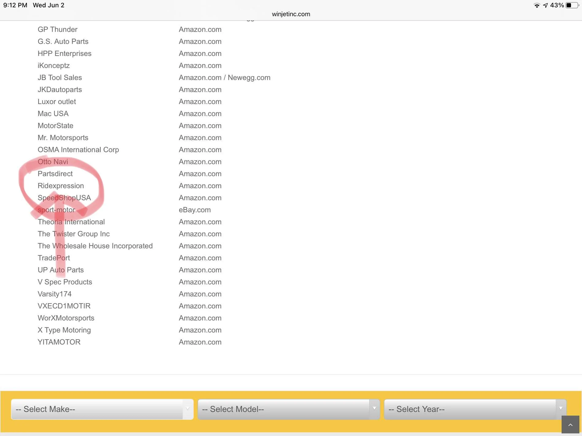582x436 pixels.
Task: Select X Type Motoring seller name
Action: [64, 330]
